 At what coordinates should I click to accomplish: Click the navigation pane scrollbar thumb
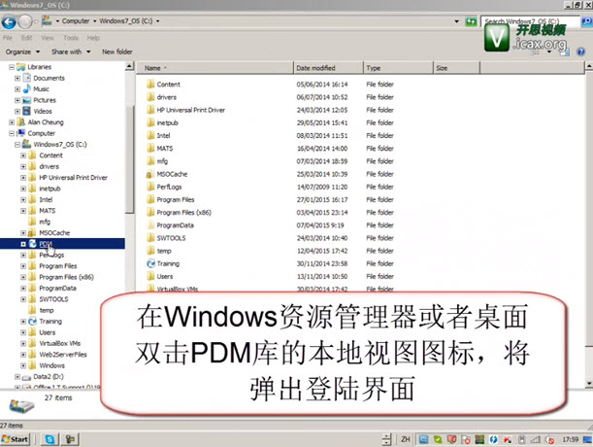click(x=129, y=160)
